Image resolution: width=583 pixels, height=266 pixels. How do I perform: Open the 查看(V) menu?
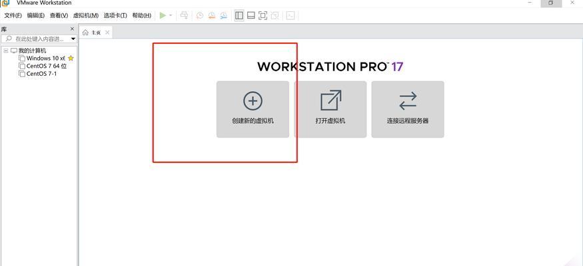pos(59,15)
